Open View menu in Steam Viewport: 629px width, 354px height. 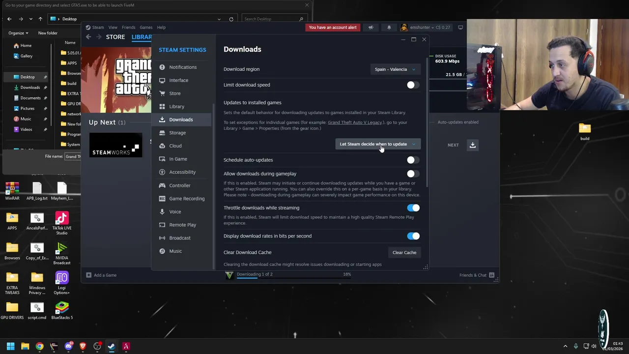[x=113, y=28]
